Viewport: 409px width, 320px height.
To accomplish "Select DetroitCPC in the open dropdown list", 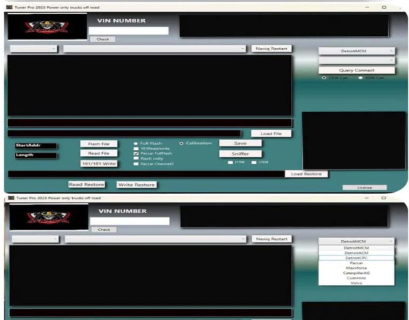I will (356, 257).
